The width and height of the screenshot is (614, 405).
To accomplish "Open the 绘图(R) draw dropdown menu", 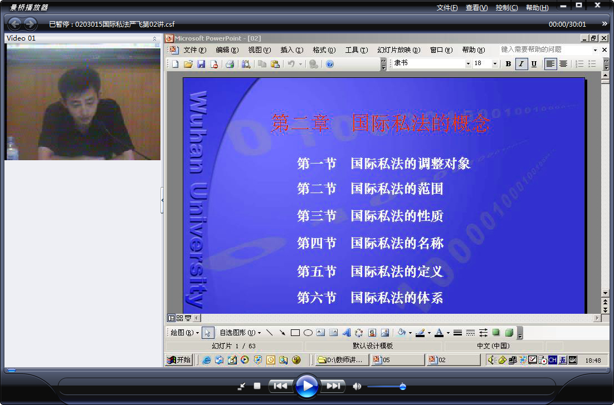I will click(185, 333).
